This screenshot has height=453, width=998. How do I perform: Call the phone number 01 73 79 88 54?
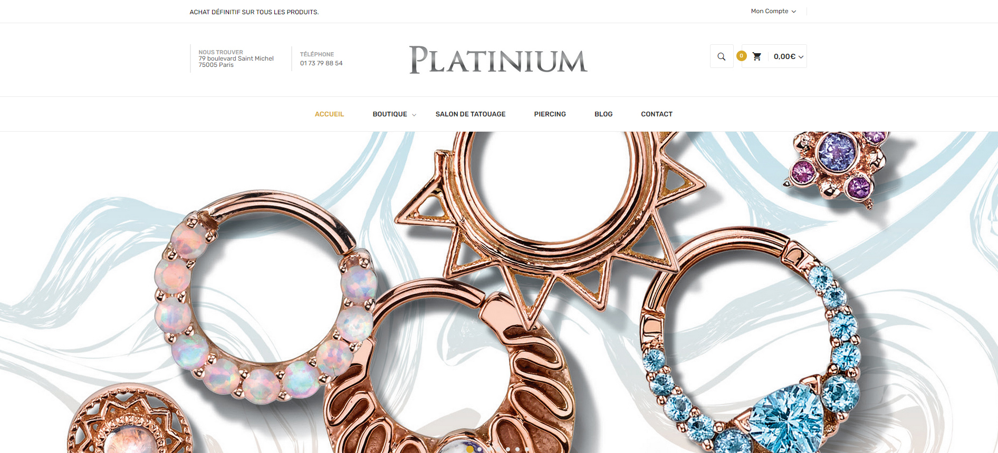(321, 63)
